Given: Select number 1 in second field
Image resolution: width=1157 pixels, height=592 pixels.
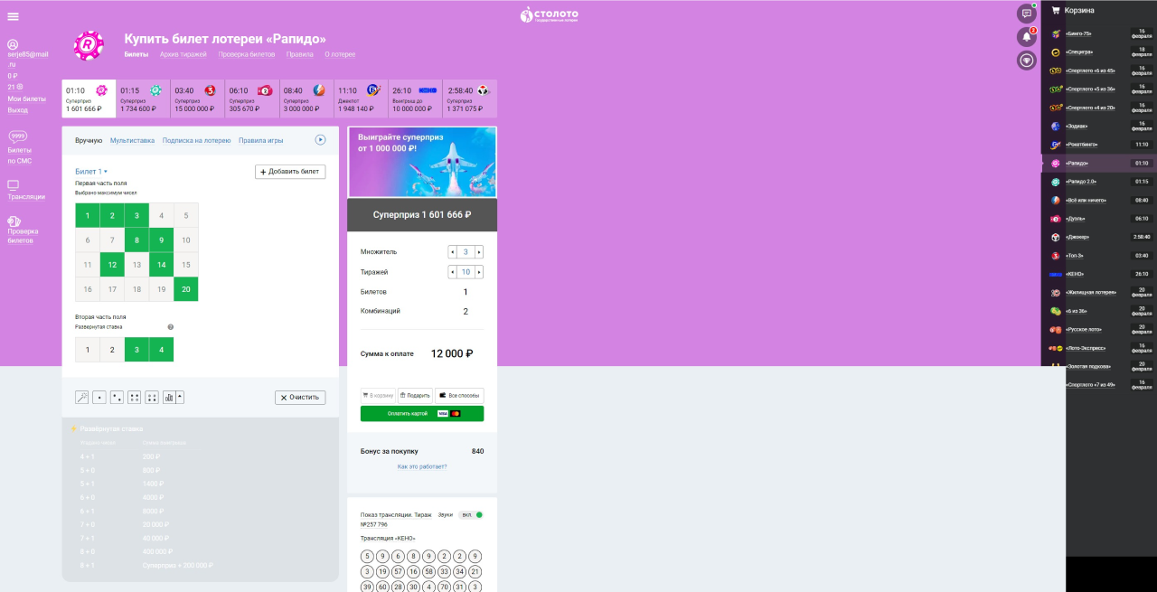Looking at the screenshot, I should point(88,350).
